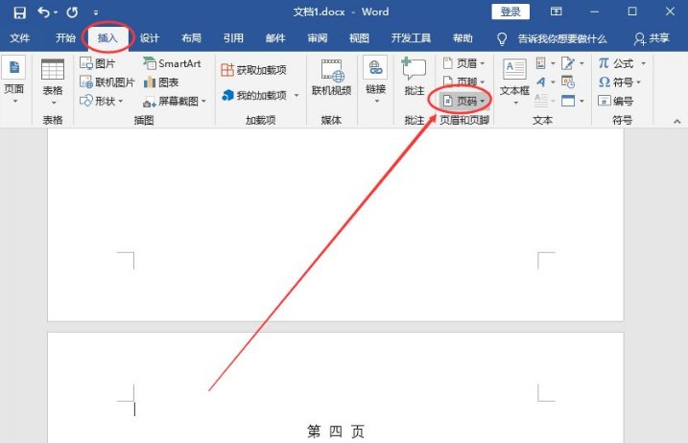Click the 登录 sign-in button
The image size is (688, 443).
coord(510,12)
